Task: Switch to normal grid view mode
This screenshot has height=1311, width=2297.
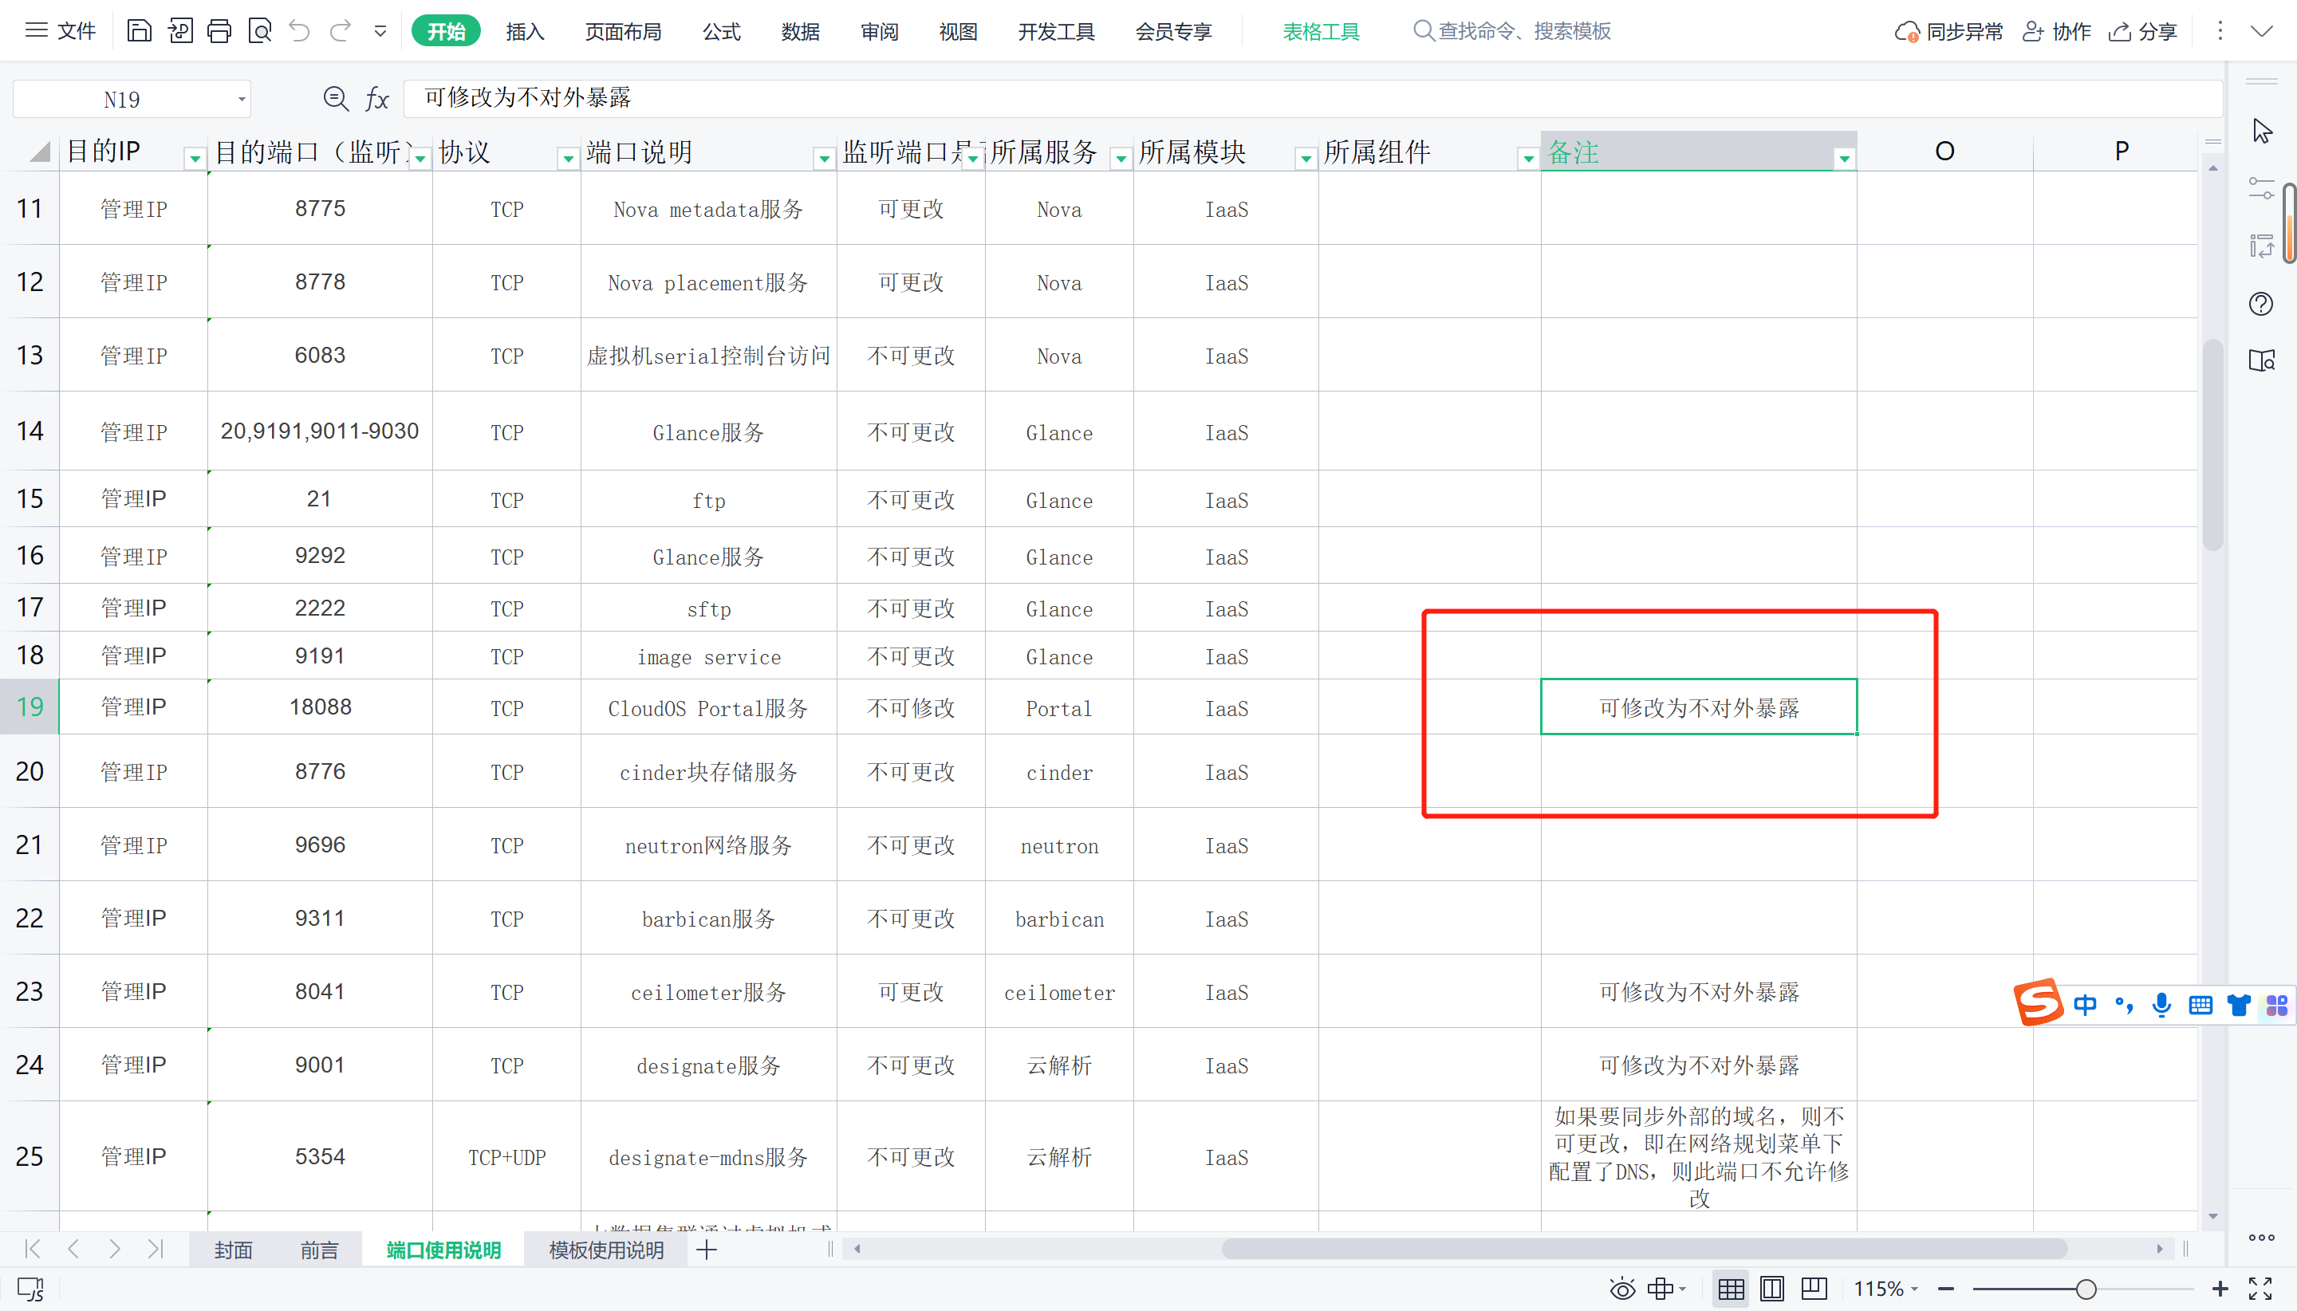Action: 1730,1289
